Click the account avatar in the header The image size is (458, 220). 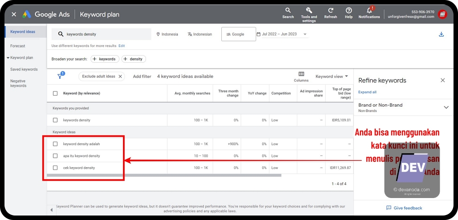point(442,14)
